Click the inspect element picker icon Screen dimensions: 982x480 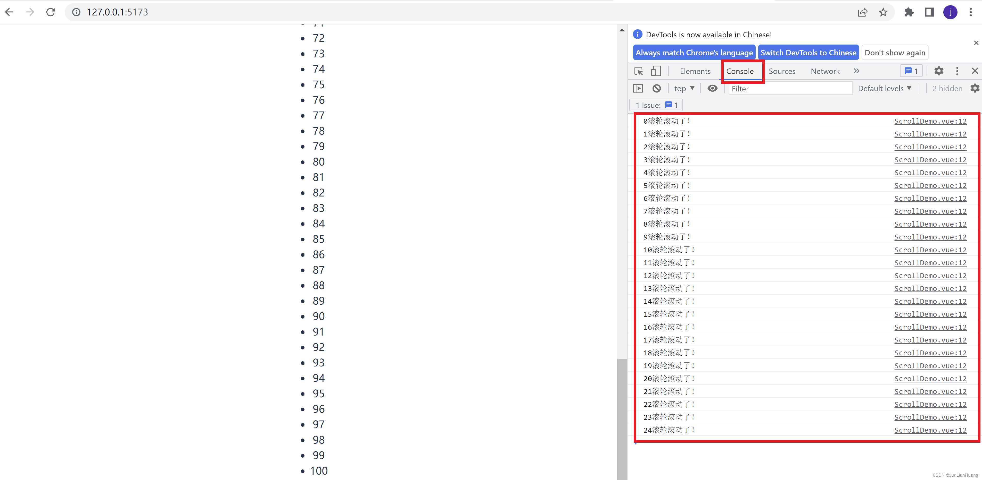(x=639, y=71)
